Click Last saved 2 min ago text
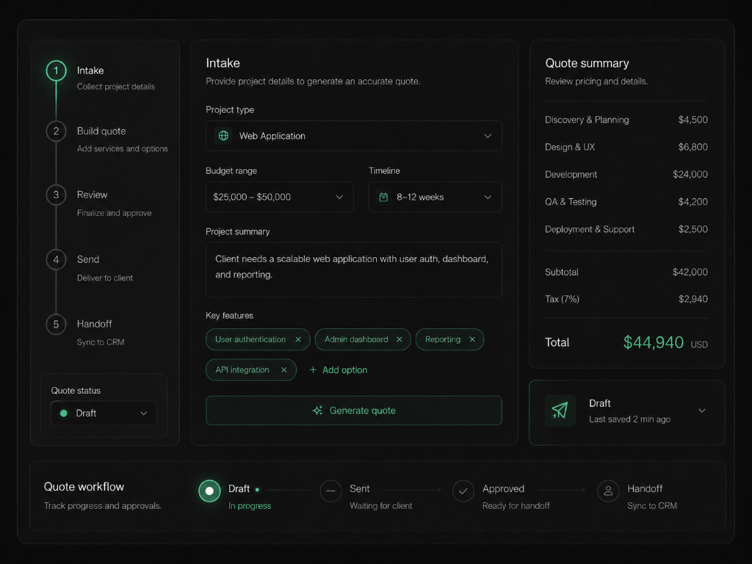This screenshot has height=564, width=752. [x=629, y=419]
